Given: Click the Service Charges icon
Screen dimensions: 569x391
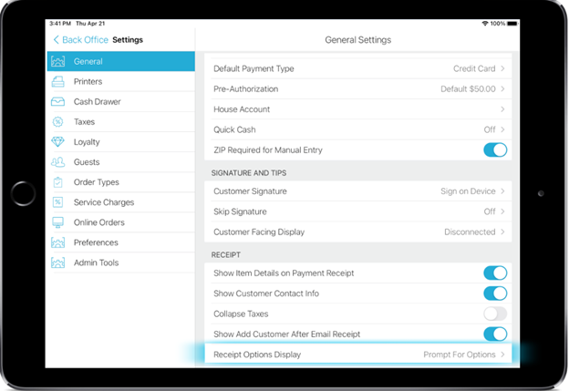Looking at the screenshot, I should pos(58,202).
